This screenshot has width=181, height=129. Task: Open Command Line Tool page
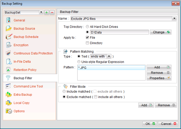pos(28,86)
